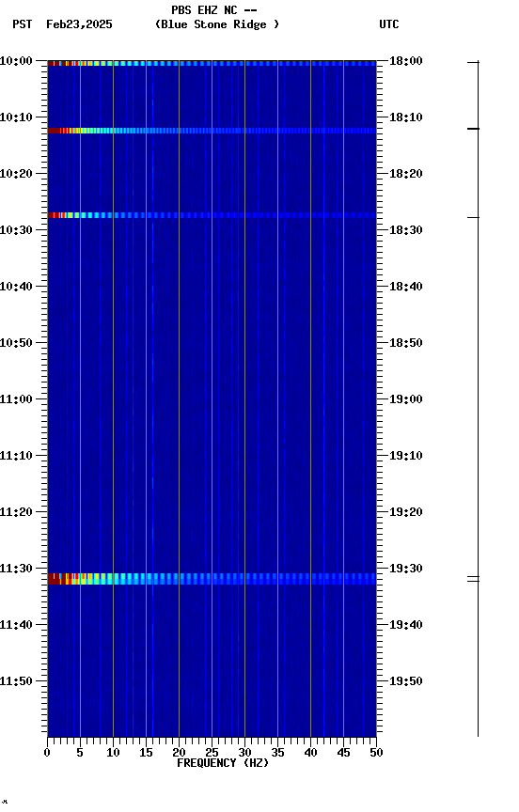Click the 19:30 UTC time label
This screenshot has width=519, height=812.
pyautogui.click(x=406, y=569)
